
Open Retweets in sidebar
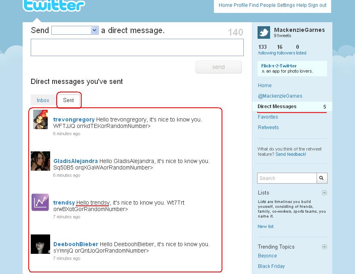pyautogui.click(x=268, y=128)
